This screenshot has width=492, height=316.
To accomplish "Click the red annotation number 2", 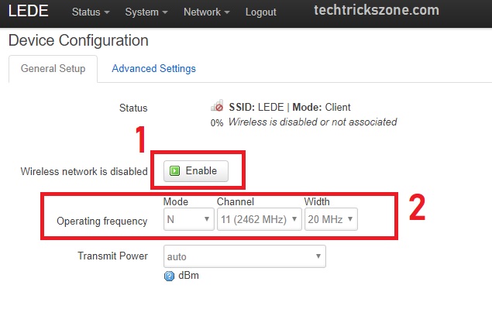I will pos(417,208).
